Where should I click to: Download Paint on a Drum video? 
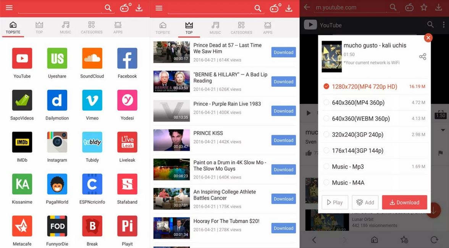[283, 170]
